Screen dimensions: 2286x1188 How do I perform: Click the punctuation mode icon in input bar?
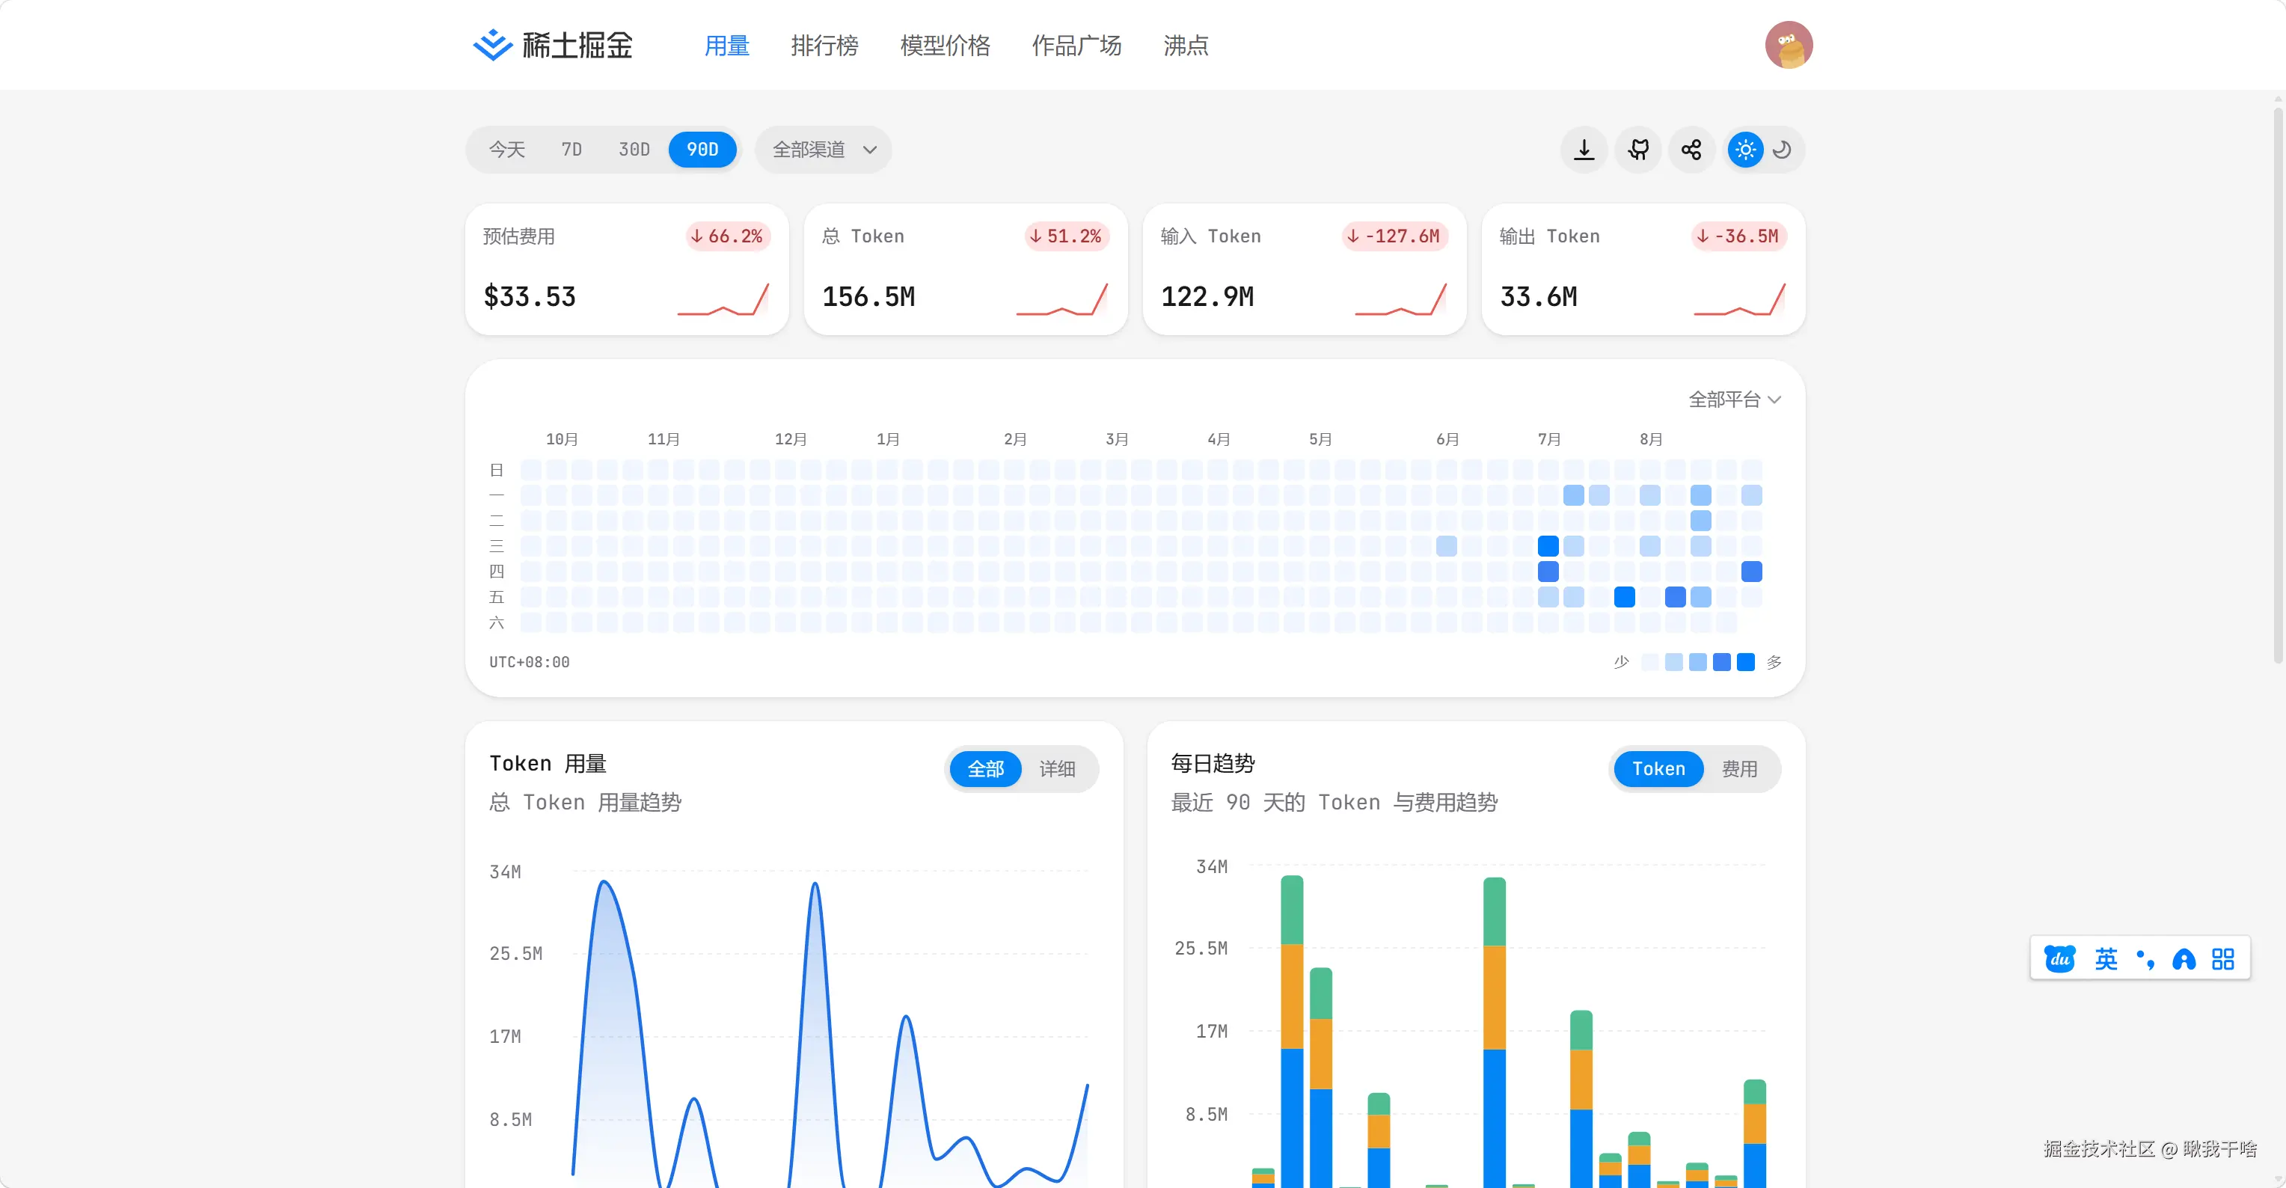2145,958
